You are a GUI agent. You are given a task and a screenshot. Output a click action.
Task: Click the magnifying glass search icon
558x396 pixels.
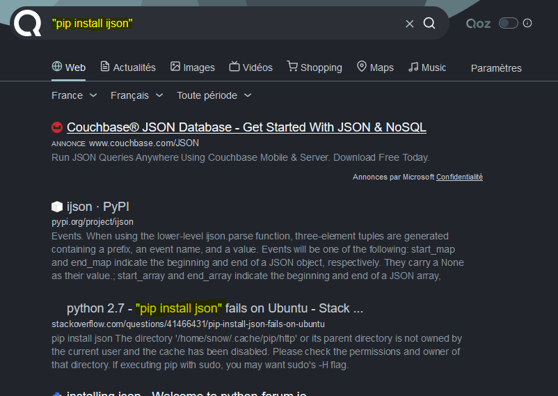(429, 23)
